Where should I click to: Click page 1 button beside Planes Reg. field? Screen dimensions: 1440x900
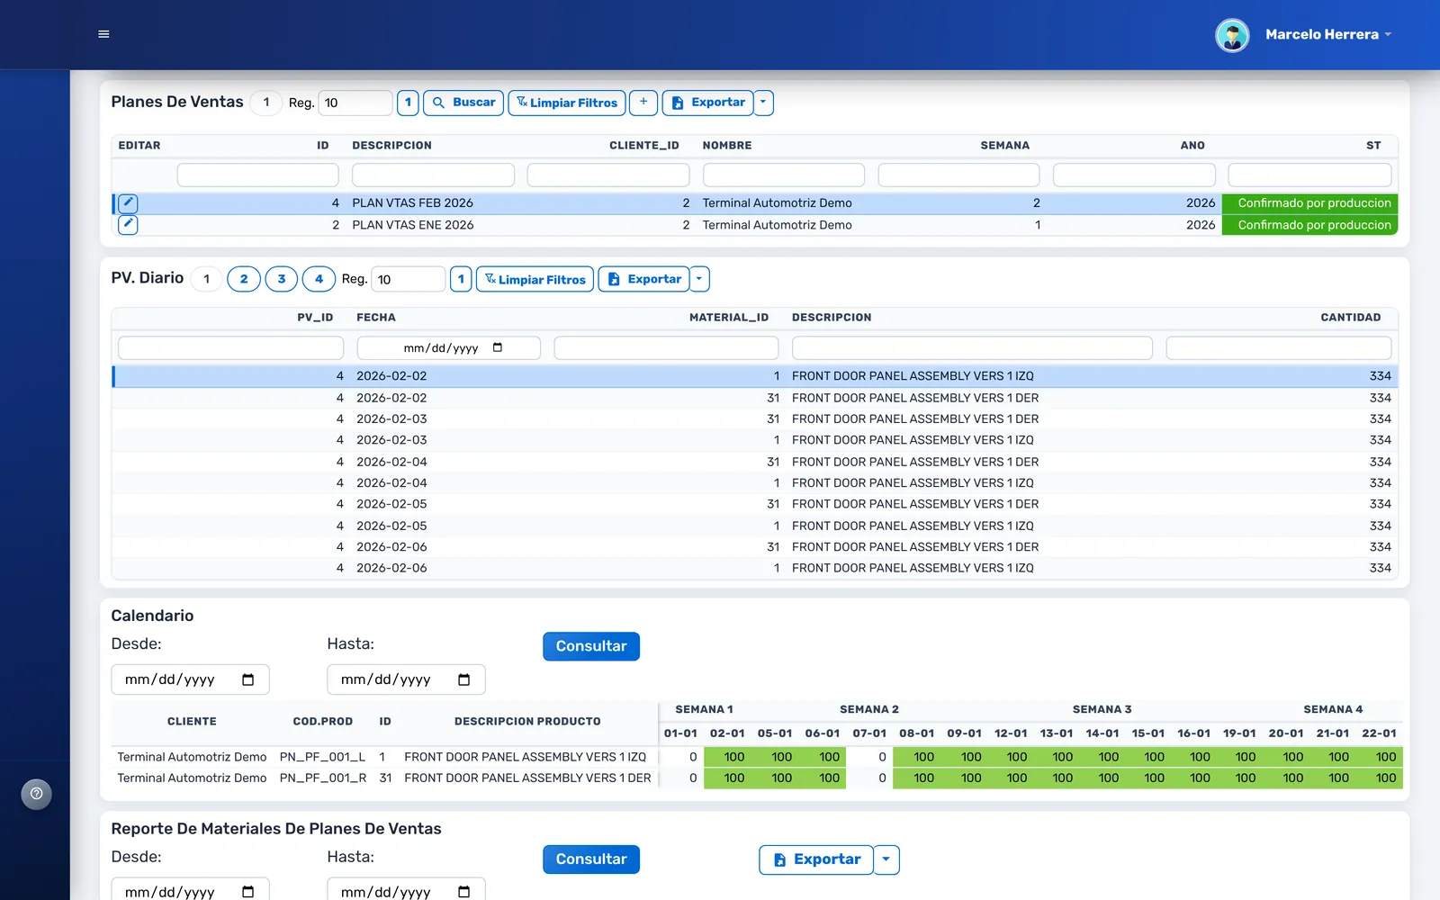coord(408,103)
